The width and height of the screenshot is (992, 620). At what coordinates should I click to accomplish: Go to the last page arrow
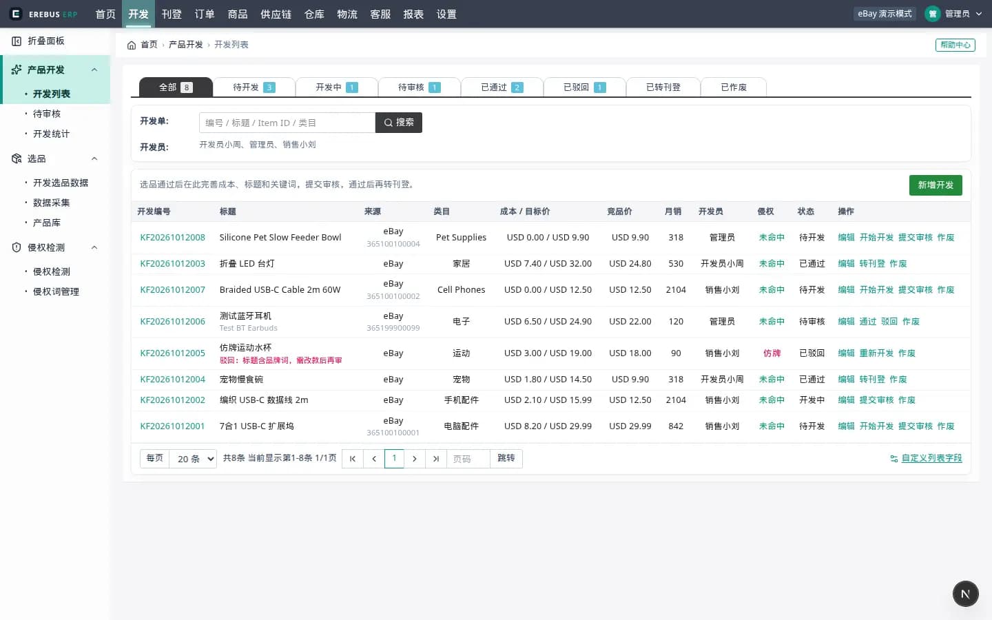click(x=436, y=459)
